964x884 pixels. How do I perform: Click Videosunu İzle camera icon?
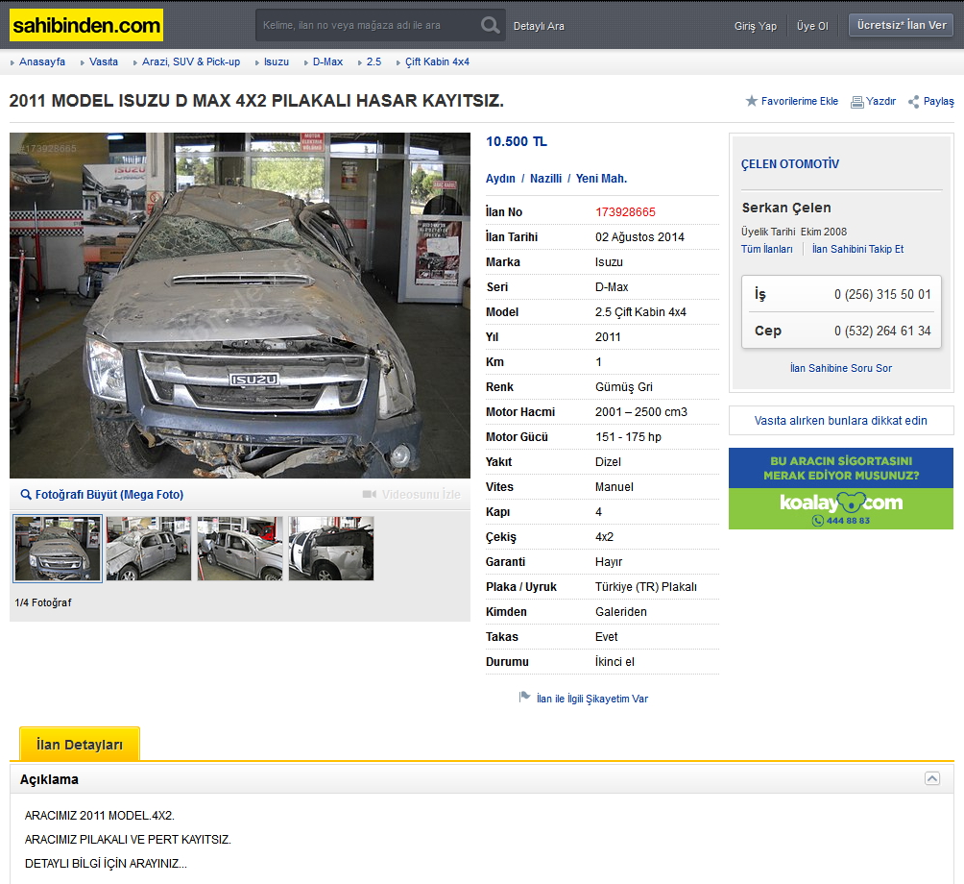coord(369,495)
